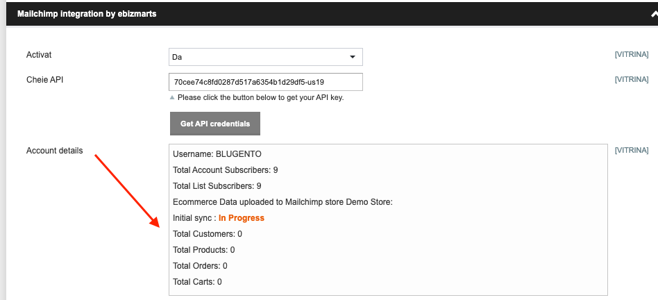Click the Cheie API input field

[266, 82]
